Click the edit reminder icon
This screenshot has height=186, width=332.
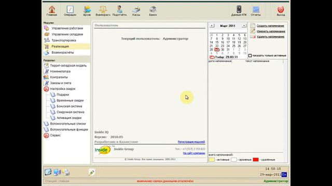point(253,31)
